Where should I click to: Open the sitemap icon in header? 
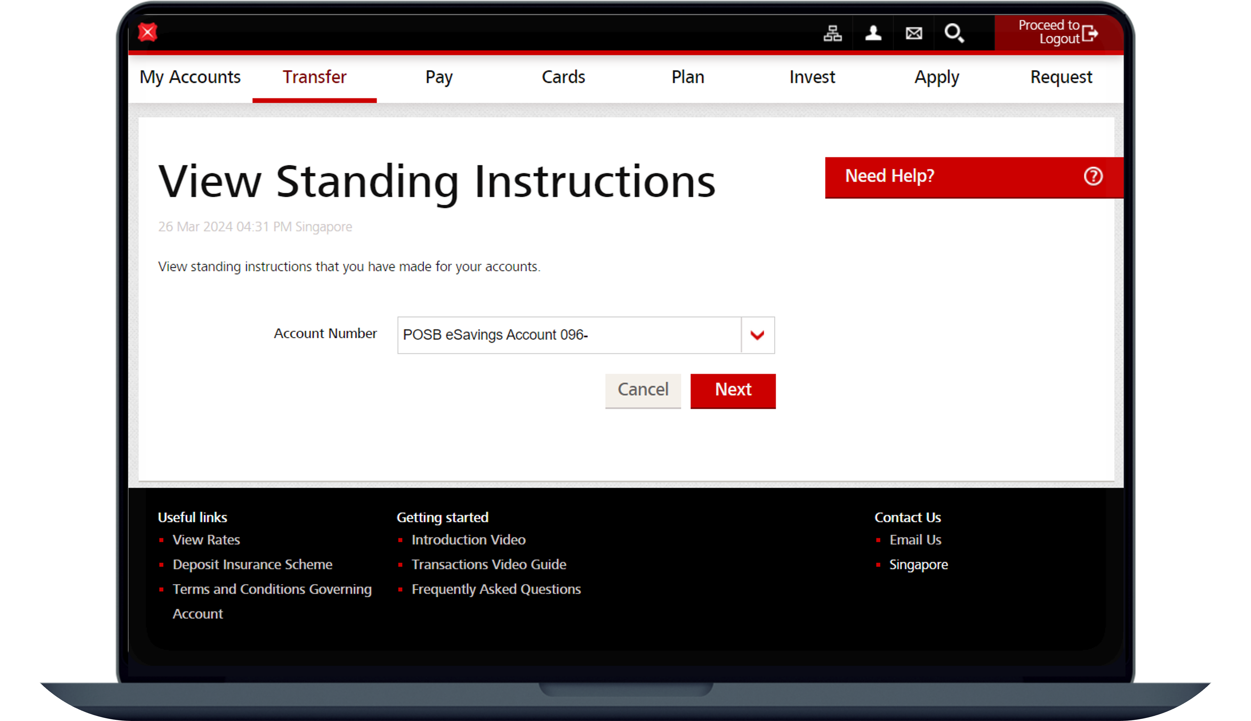(x=832, y=33)
